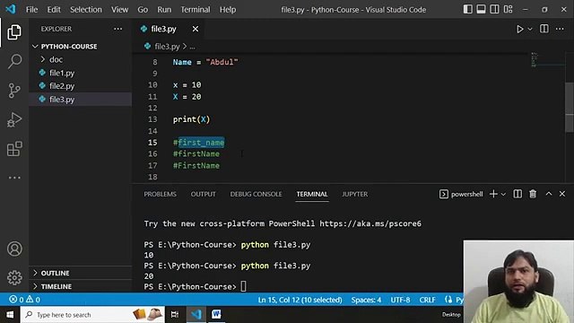Screen dimensions: 574x323
Task: Open the Search view icon
Action: click(x=14, y=61)
